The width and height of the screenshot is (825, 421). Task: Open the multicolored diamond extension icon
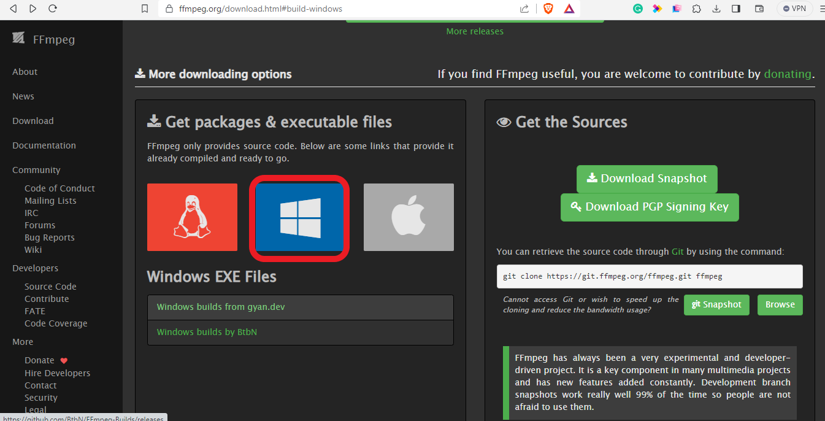coord(658,9)
